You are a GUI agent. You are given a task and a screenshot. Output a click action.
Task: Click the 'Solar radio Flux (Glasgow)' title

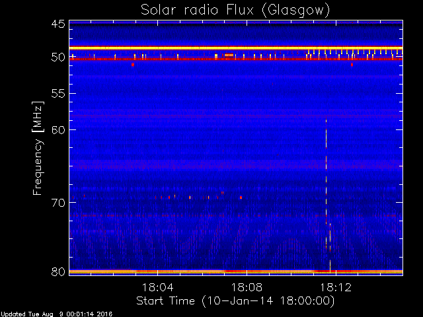[x=235, y=11]
